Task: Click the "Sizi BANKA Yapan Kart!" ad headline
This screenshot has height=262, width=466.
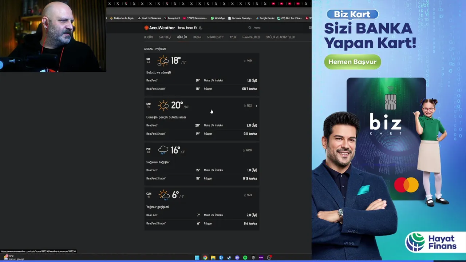Action: tap(370, 36)
